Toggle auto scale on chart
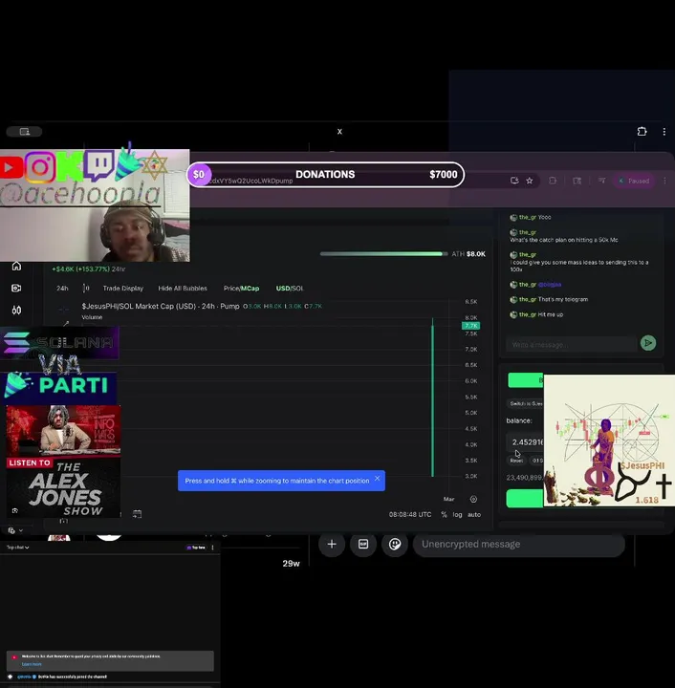The height and width of the screenshot is (688, 675). pyautogui.click(x=474, y=514)
